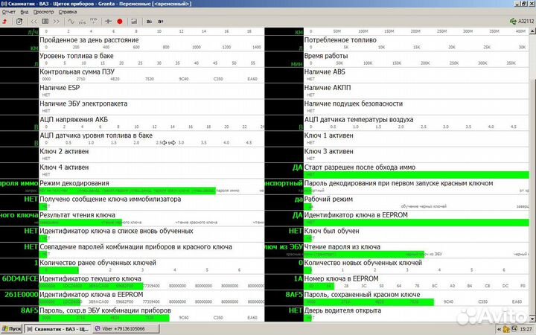536x335 pixels.
Task: Click the red back arrow toolbar icon
Action: [6, 21]
